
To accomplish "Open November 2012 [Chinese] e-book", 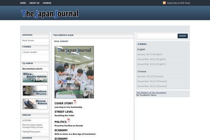I will pos(152,86).
